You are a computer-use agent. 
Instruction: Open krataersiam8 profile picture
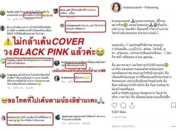click(116, 7)
